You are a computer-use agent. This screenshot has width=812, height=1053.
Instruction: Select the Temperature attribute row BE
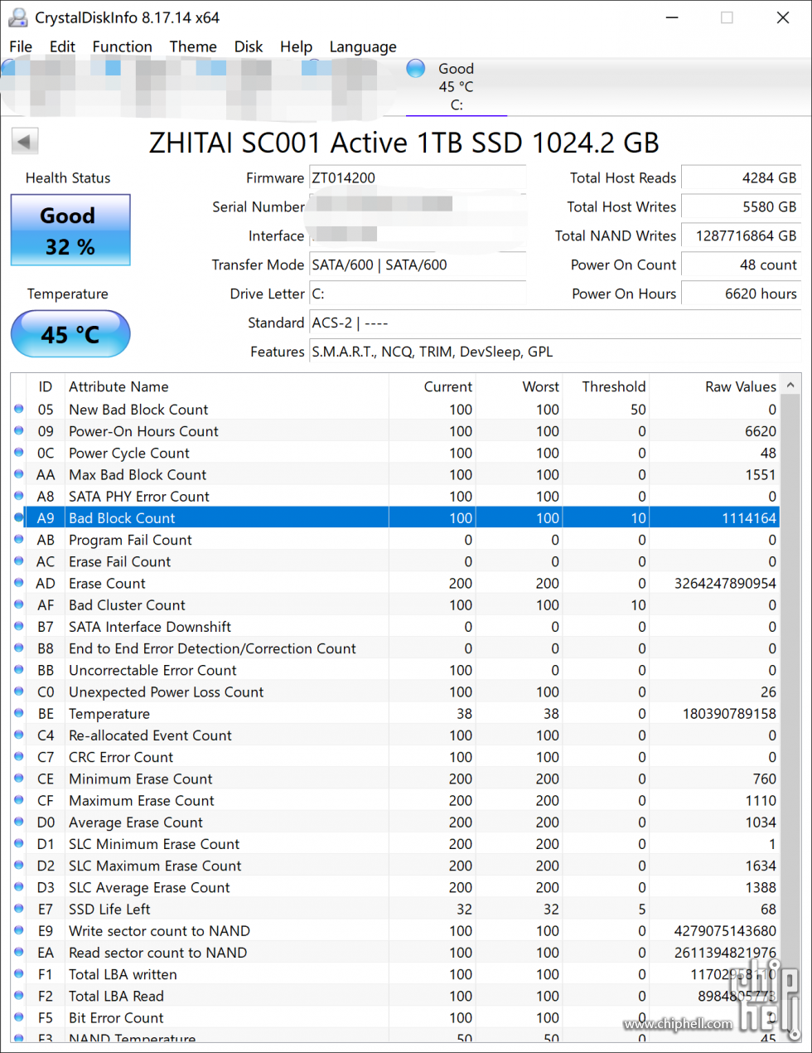pyautogui.click(x=395, y=713)
